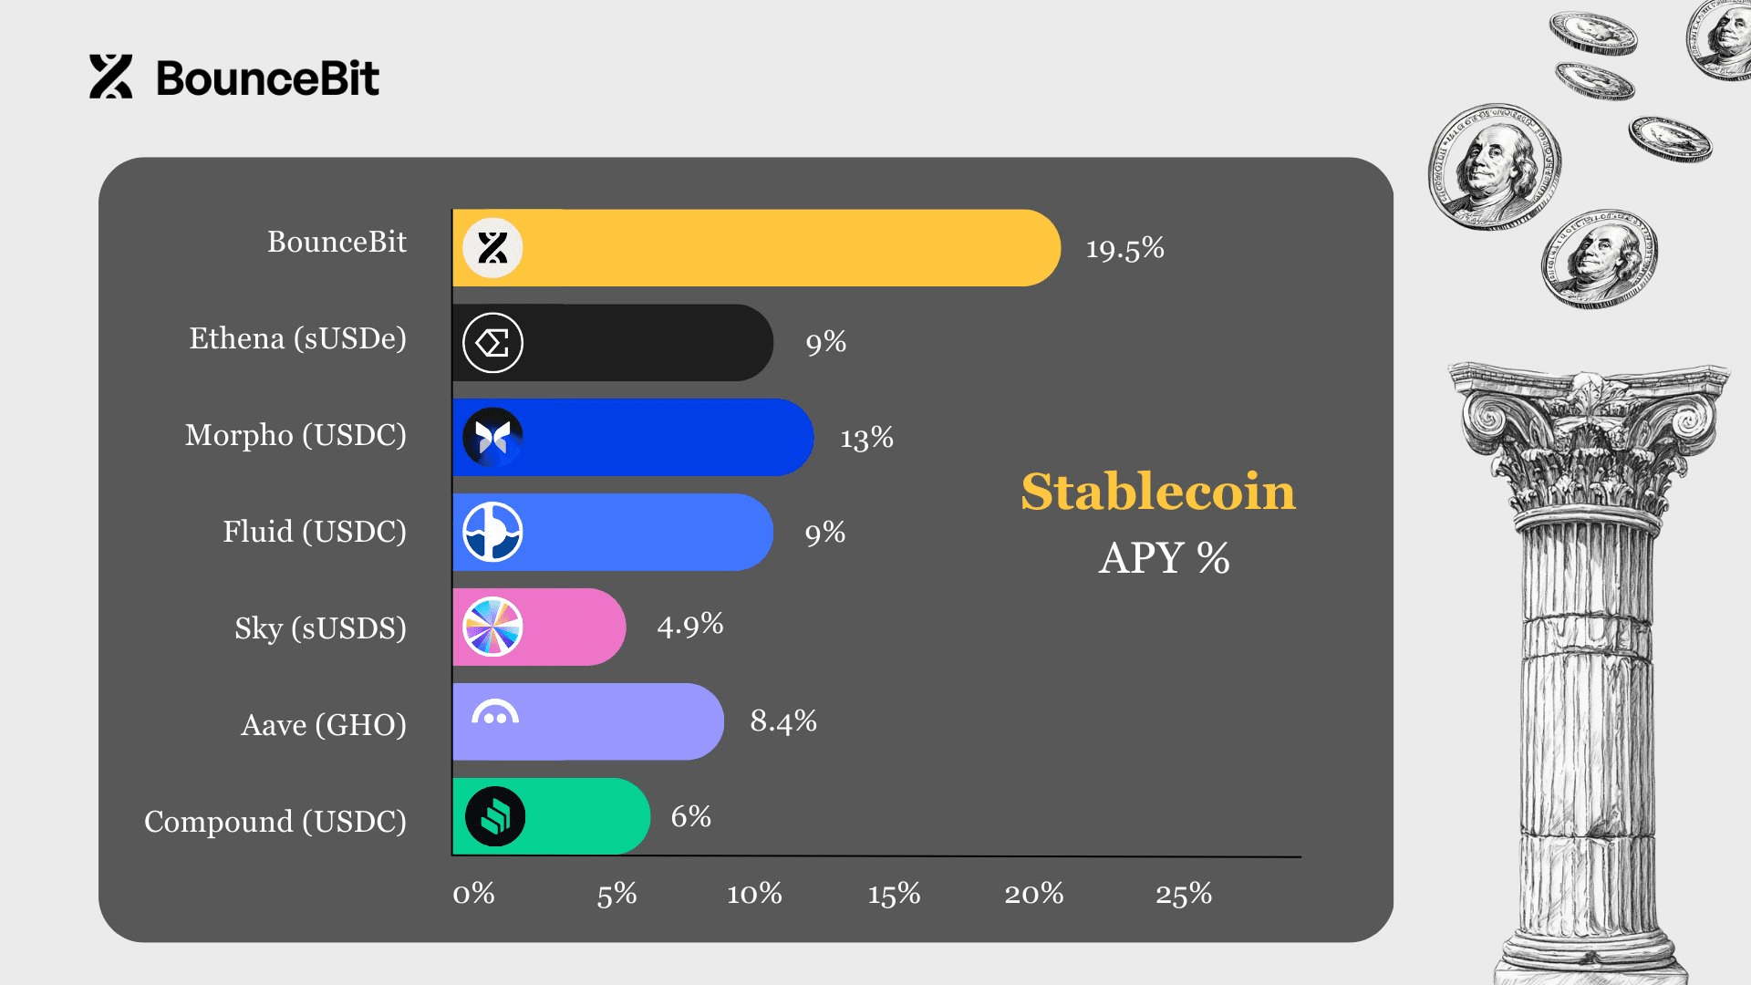Click the yellow BounceBit bar

(x=757, y=248)
